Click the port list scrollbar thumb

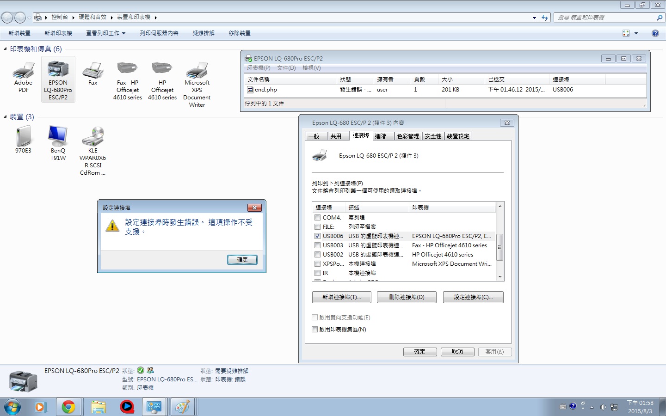pyautogui.click(x=499, y=247)
